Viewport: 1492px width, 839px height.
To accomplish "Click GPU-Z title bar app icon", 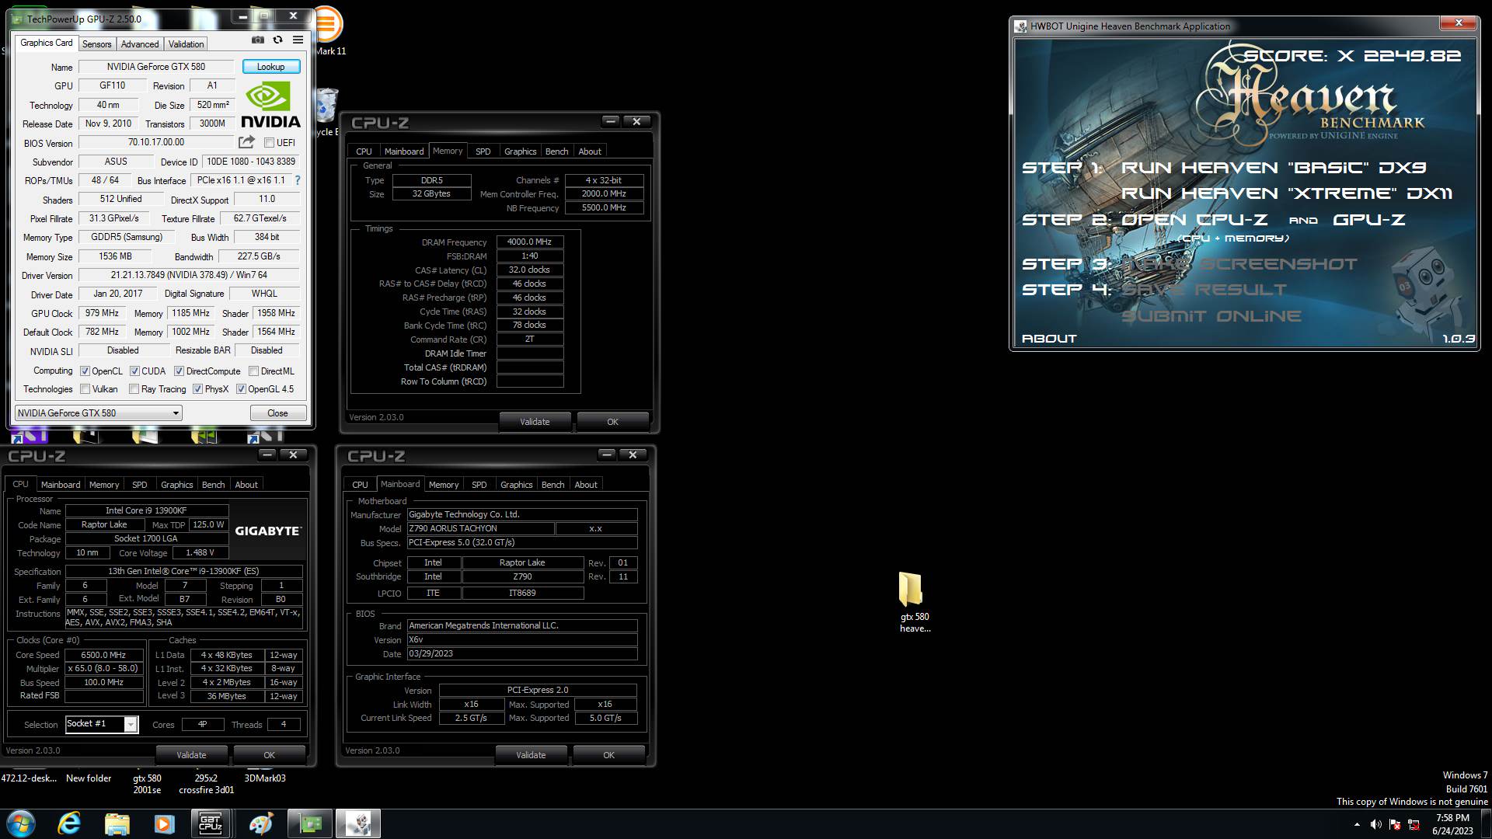I will [18, 19].
